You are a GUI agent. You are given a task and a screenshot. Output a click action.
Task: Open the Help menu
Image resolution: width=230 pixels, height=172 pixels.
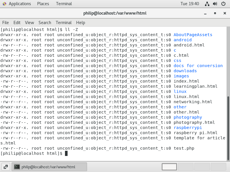click(80, 23)
